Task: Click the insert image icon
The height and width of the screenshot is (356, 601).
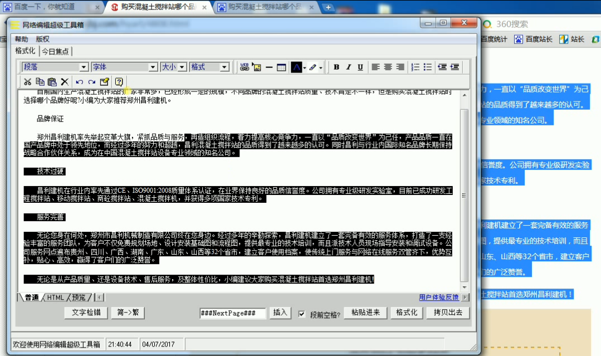Action: tap(256, 67)
